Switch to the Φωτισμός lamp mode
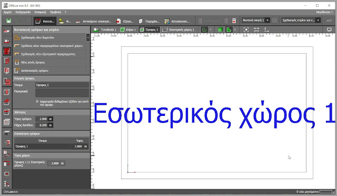Screen dimensions: 337x196 tap(65, 21)
